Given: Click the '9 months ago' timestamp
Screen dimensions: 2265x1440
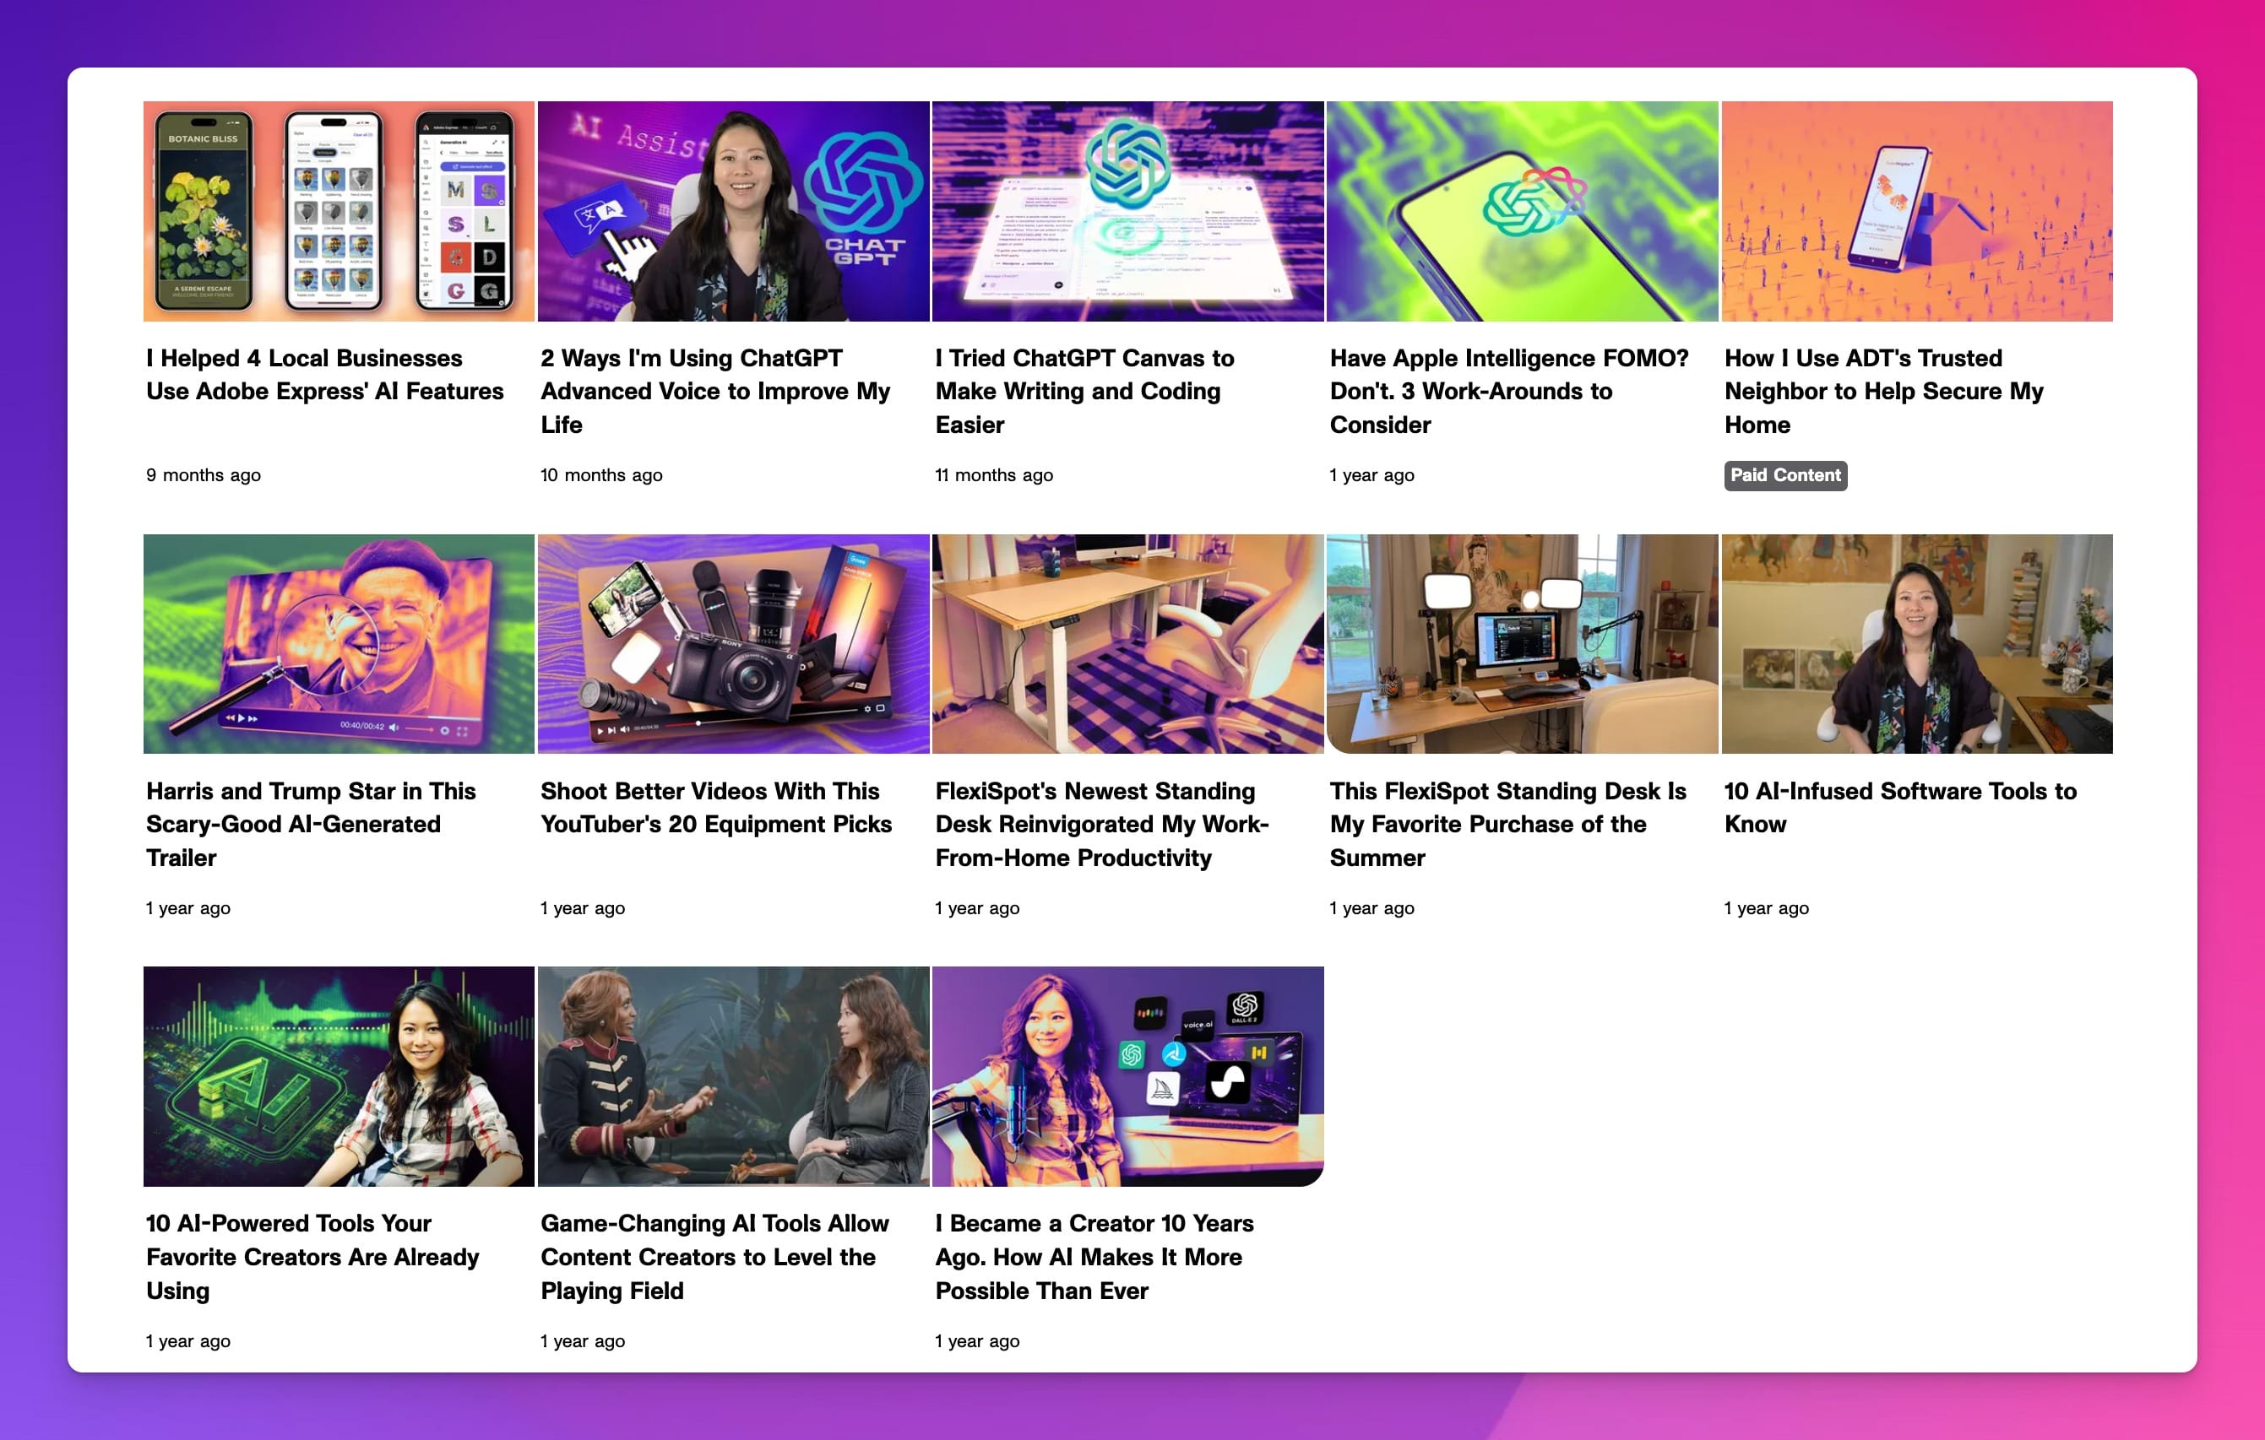Looking at the screenshot, I should tap(204, 474).
